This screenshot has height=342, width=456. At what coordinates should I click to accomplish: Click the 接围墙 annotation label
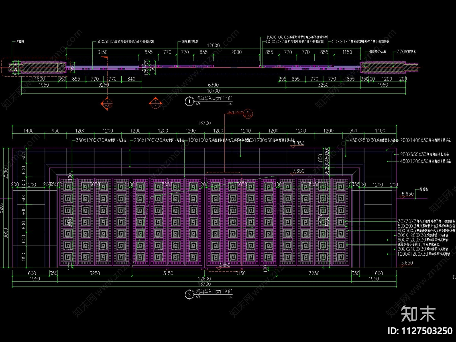click(424, 189)
